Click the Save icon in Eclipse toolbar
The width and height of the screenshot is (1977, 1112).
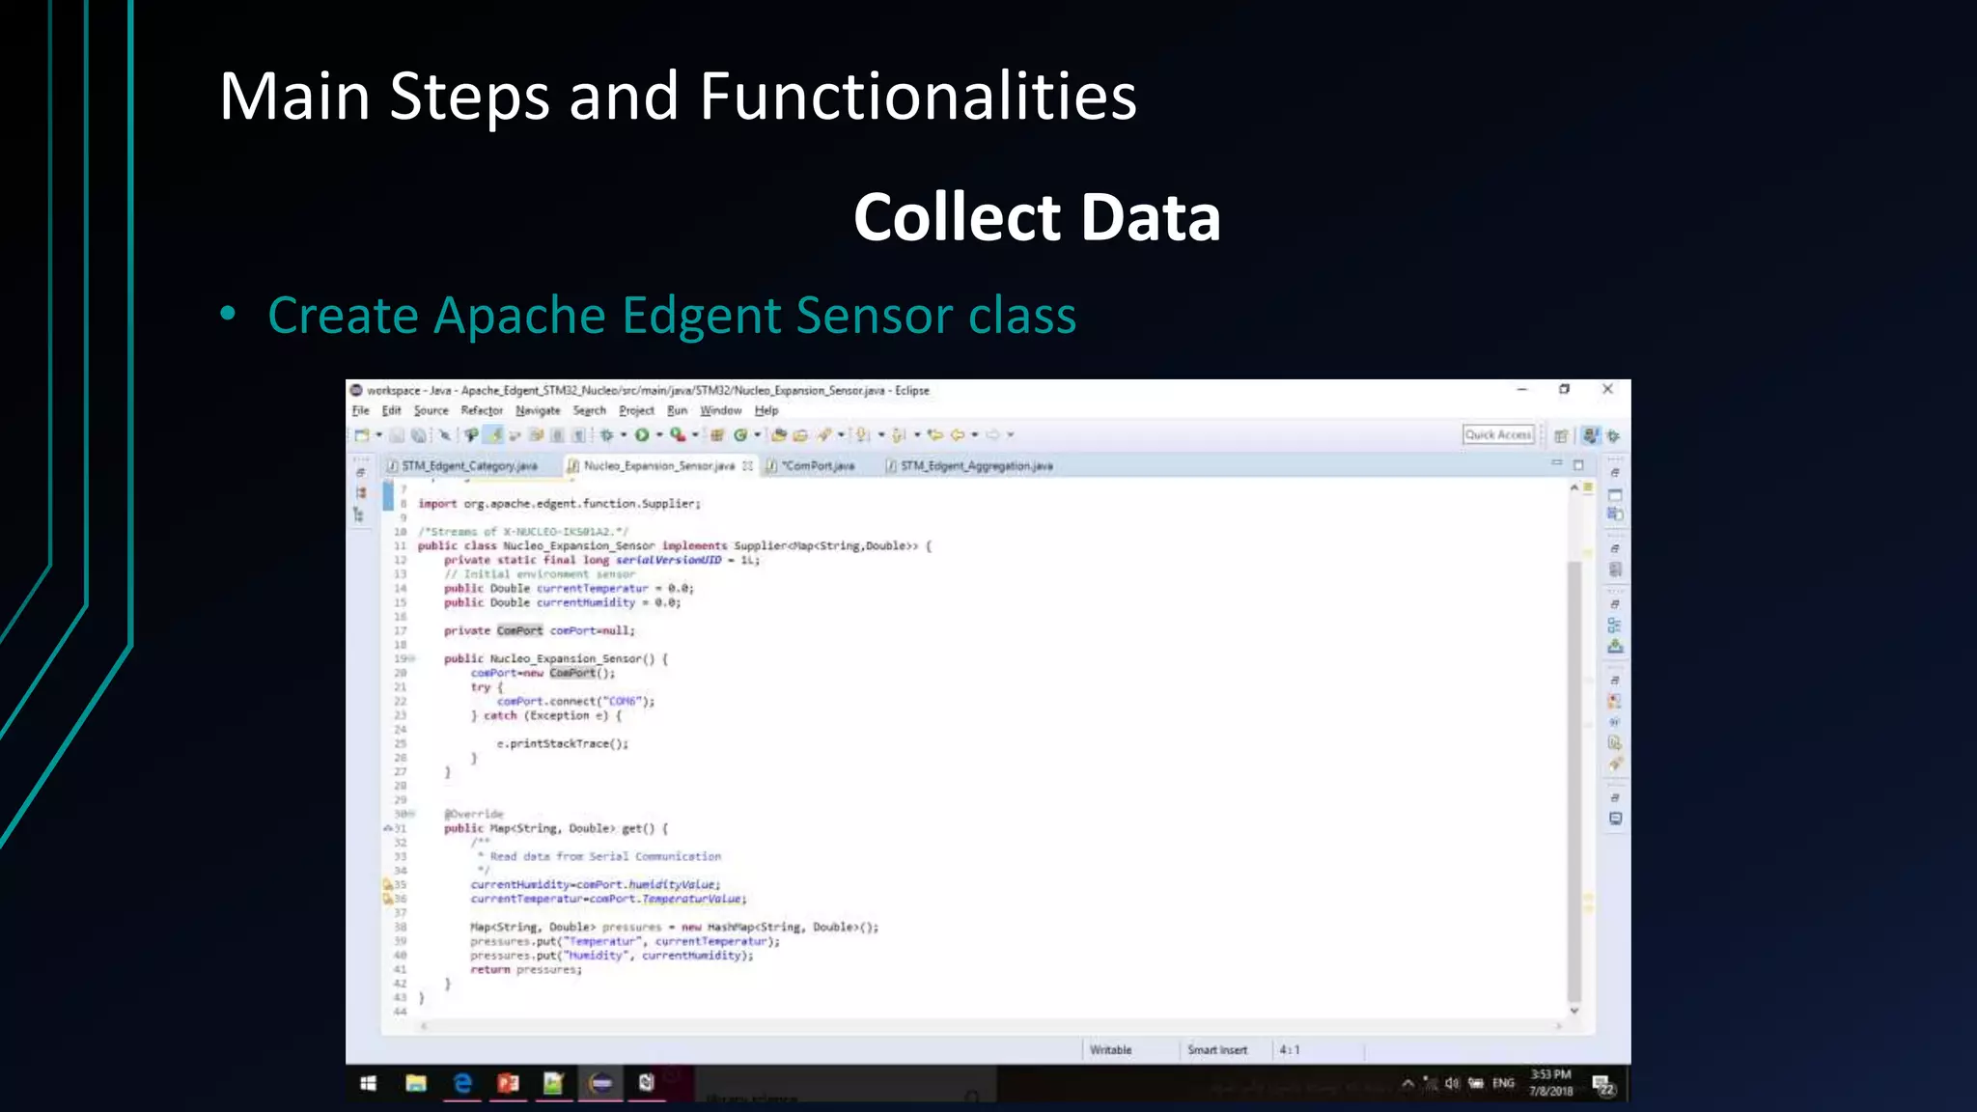[x=397, y=435]
